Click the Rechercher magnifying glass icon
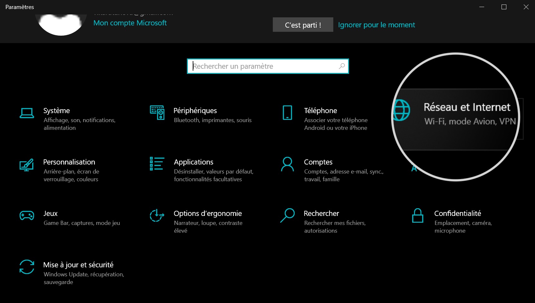535x303 pixels. (287, 215)
